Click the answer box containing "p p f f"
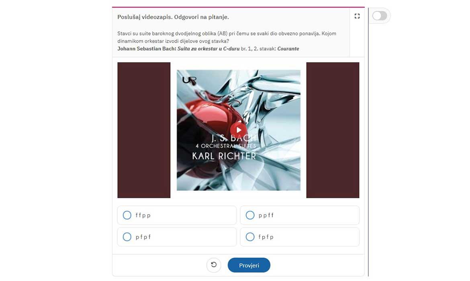The height and width of the screenshot is (281, 470). (300, 215)
